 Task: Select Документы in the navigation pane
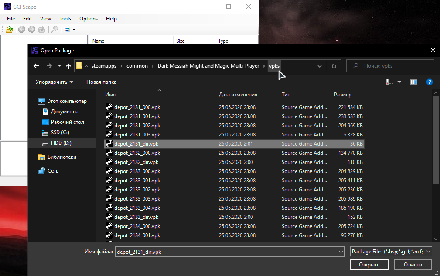[x=60, y=112]
